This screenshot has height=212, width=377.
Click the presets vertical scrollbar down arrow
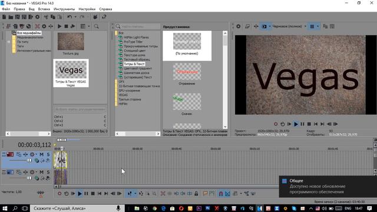tap(225, 127)
